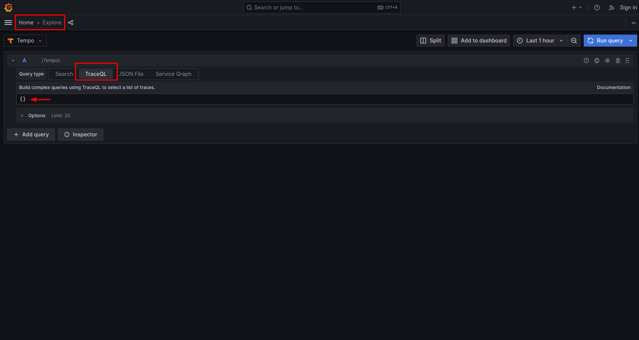Open the Run query interval dropdown arrow
This screenshot has width=639, height=340.
coord(631,41)
